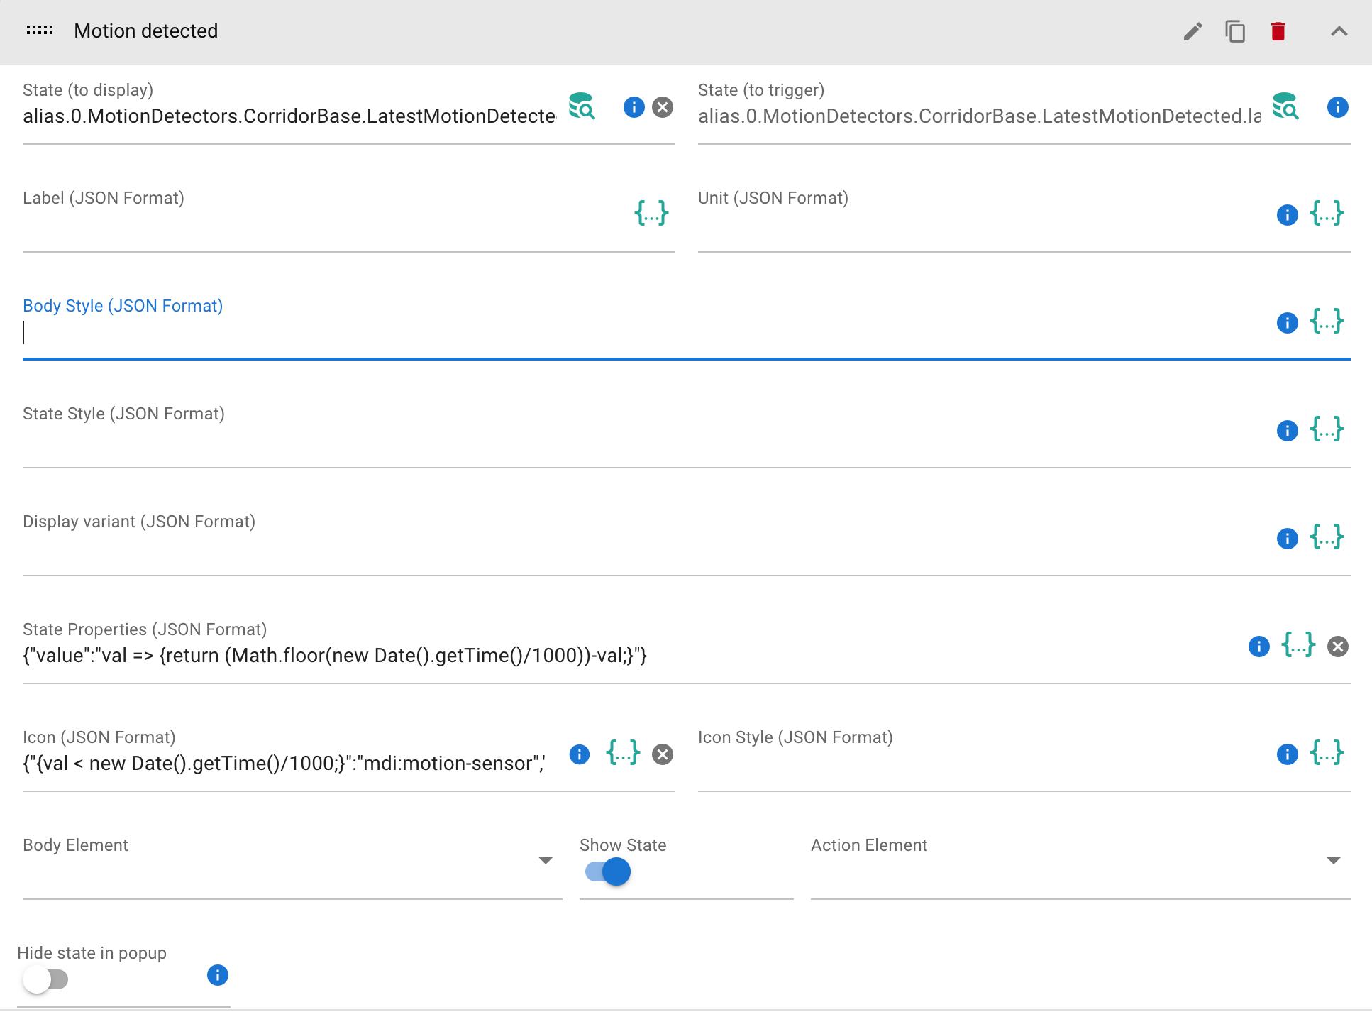Enable Hide state in popup switch

coord(45,979)
